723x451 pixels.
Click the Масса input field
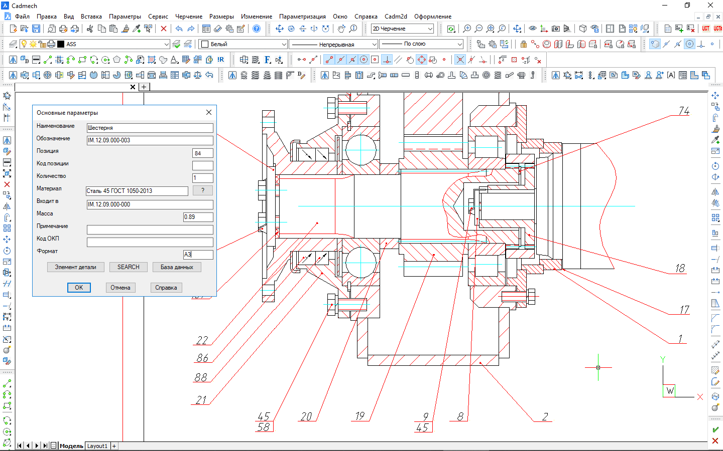point(198,217)
